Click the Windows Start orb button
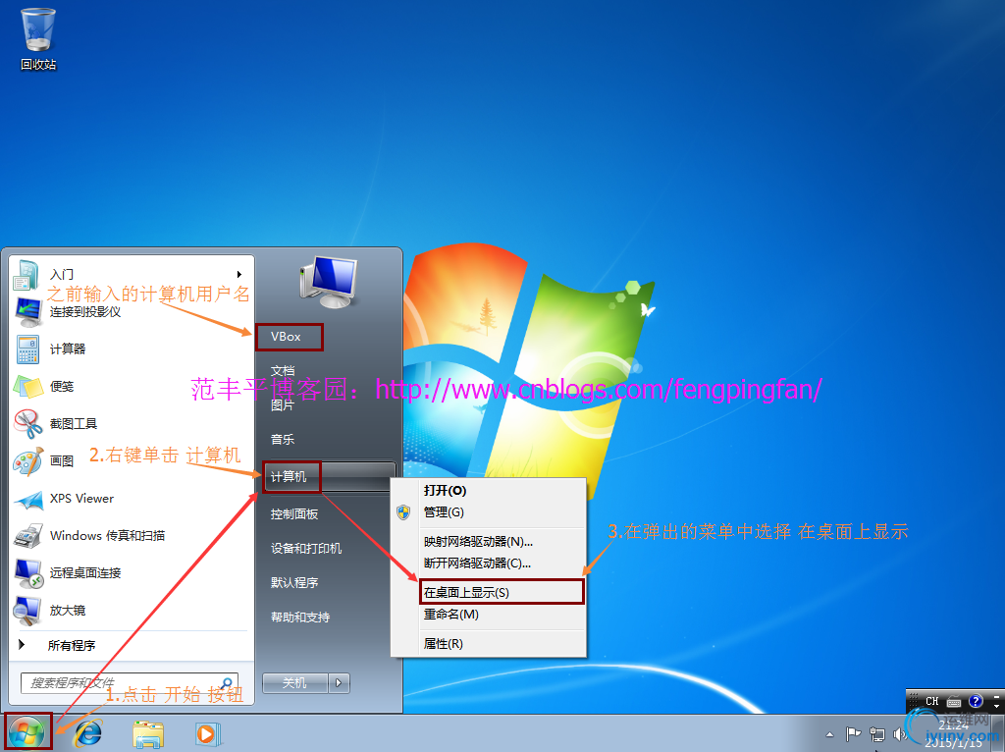 coord(26,731)
